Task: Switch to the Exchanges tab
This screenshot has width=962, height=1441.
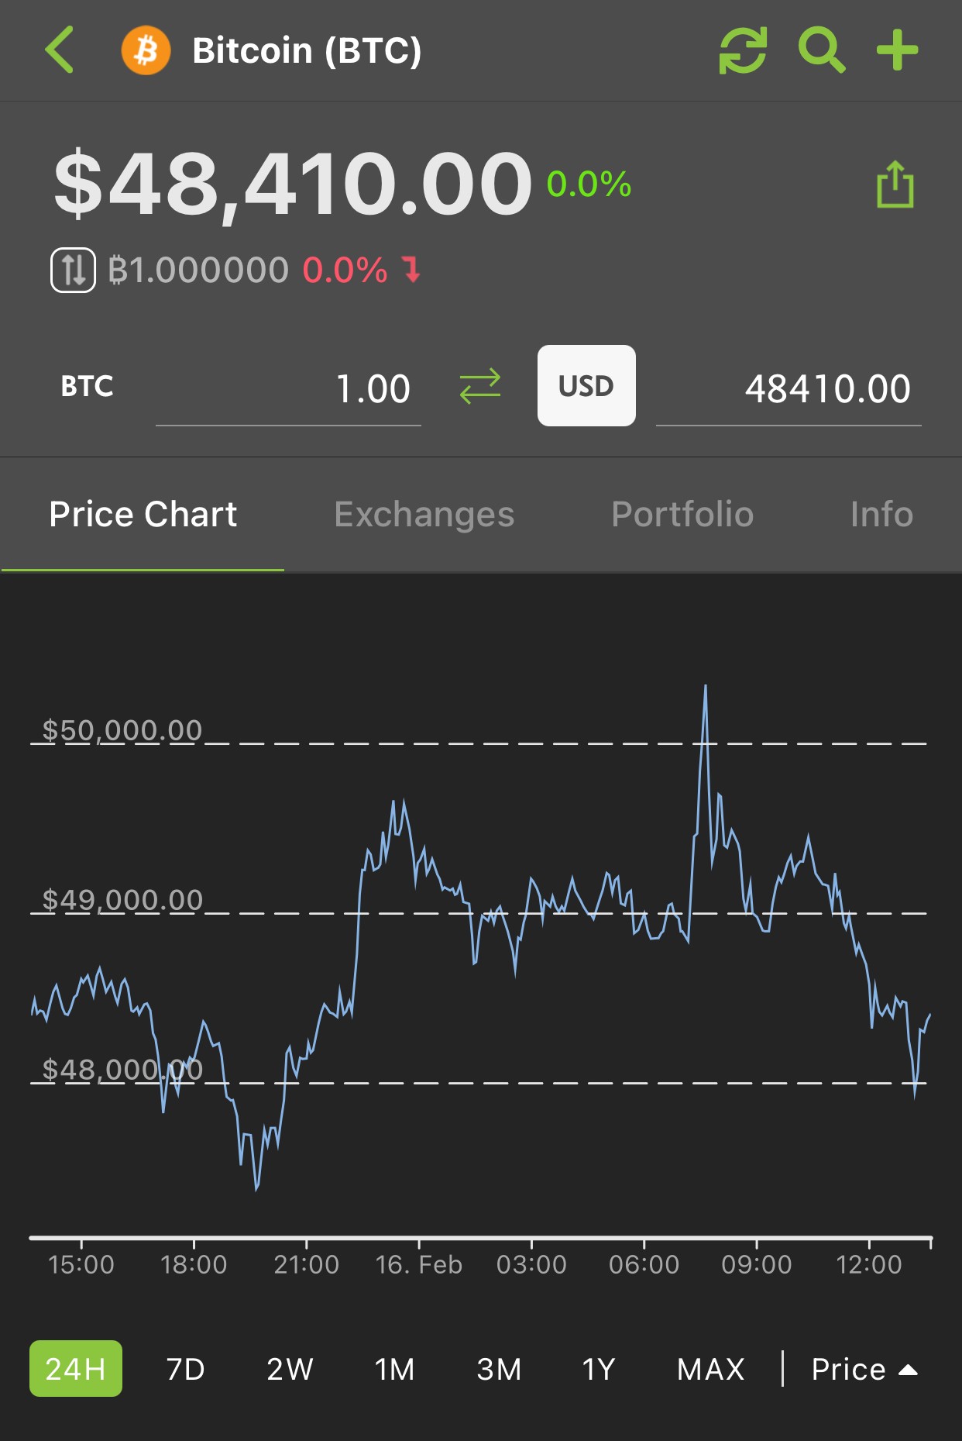Action: tap(424, 514)
